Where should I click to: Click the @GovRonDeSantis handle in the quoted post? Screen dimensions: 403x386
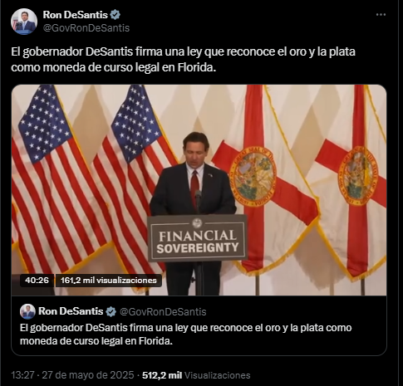(x=163, y=312)
